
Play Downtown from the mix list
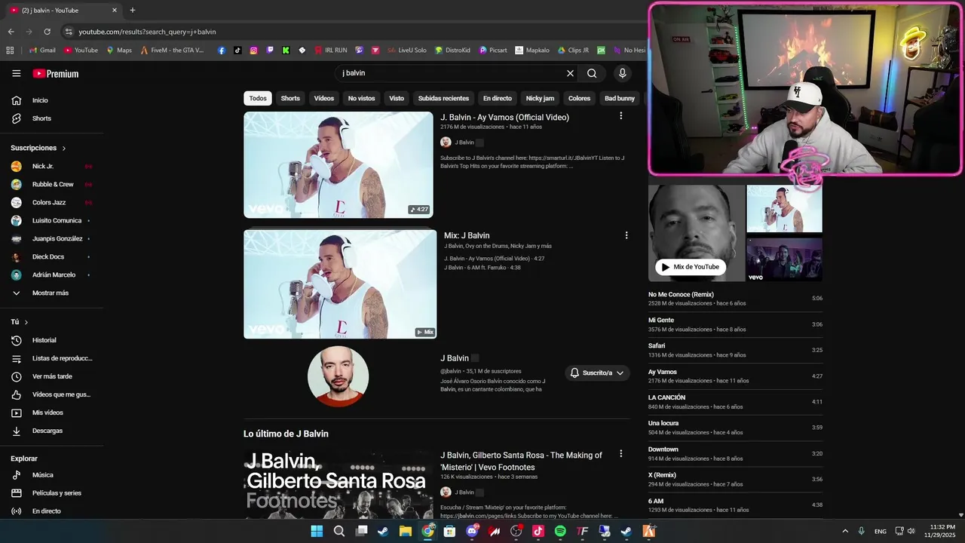click(735, 453)
